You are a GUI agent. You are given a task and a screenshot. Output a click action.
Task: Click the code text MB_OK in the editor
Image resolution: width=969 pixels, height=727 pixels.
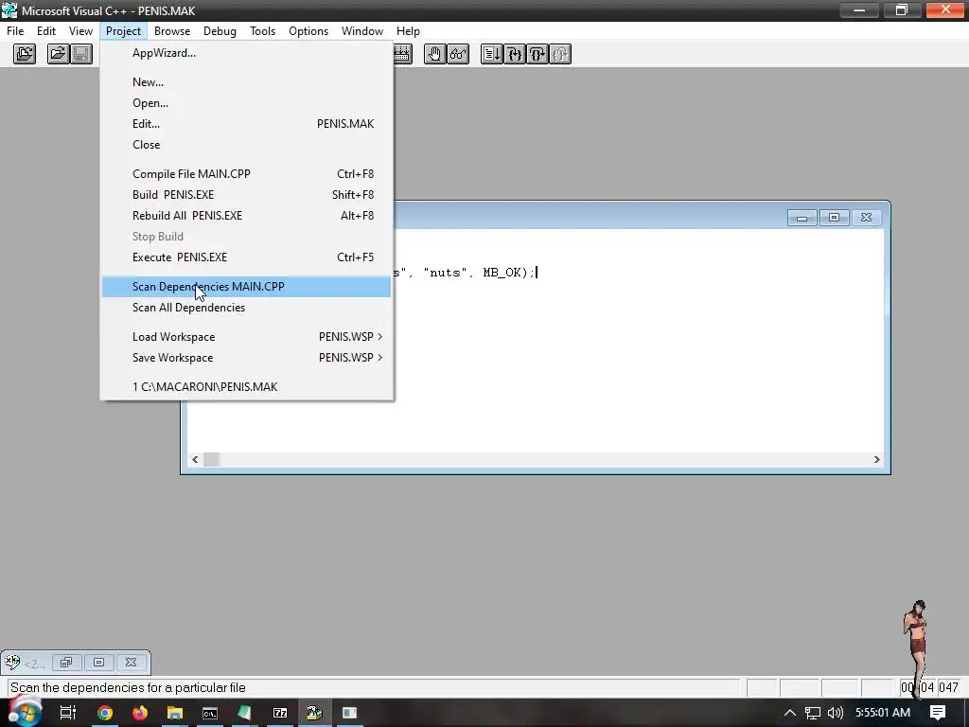[x=502, y=273]
